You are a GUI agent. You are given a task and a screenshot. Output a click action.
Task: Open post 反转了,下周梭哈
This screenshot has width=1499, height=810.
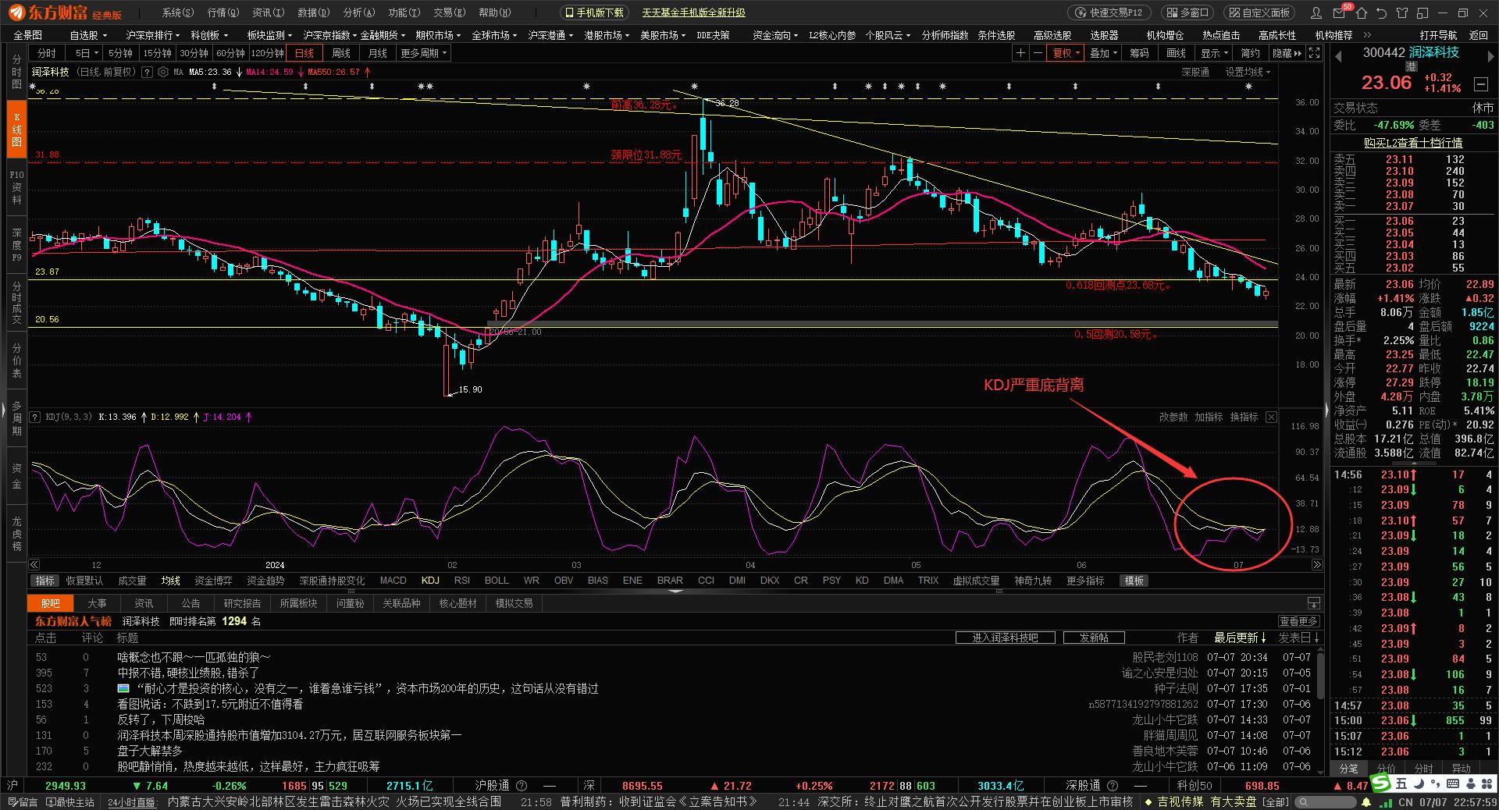(161, 719)
